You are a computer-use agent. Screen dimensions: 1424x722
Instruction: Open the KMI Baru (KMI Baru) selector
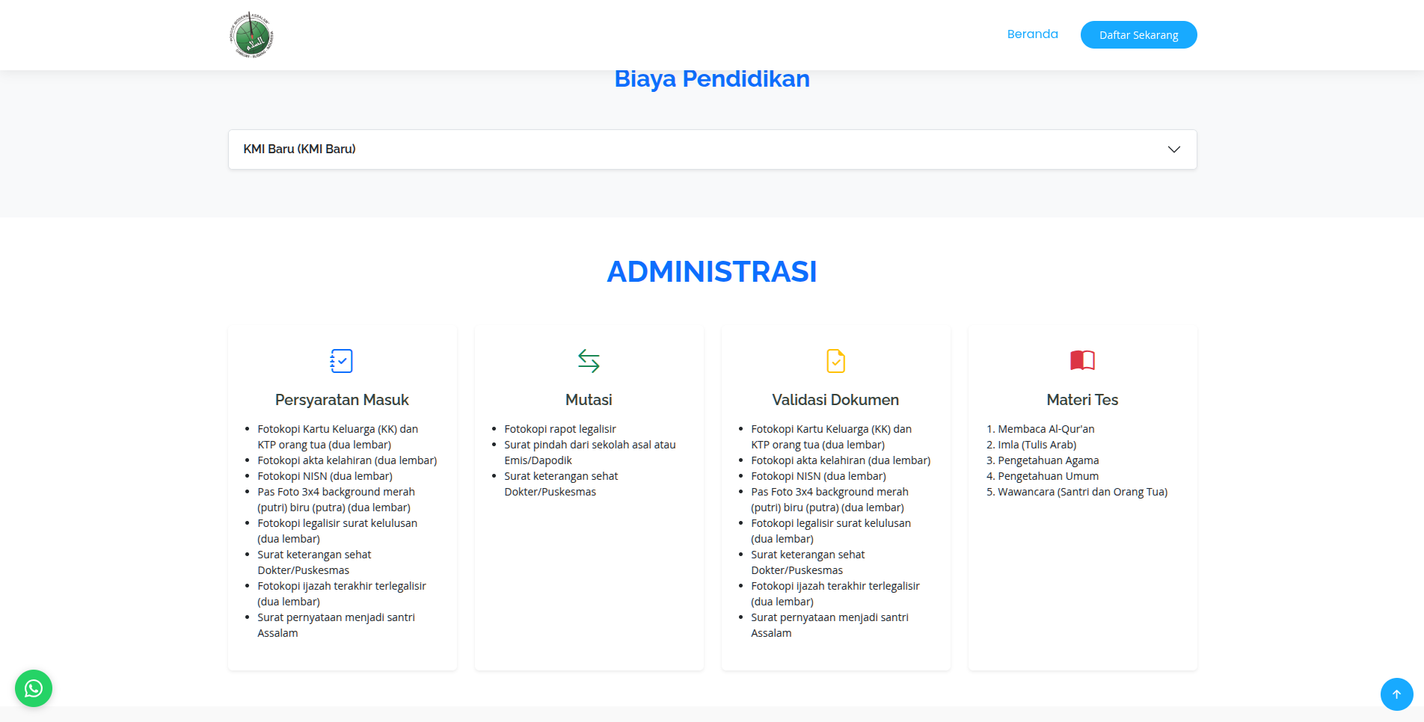pyautogui.click(x=712, y=149)
